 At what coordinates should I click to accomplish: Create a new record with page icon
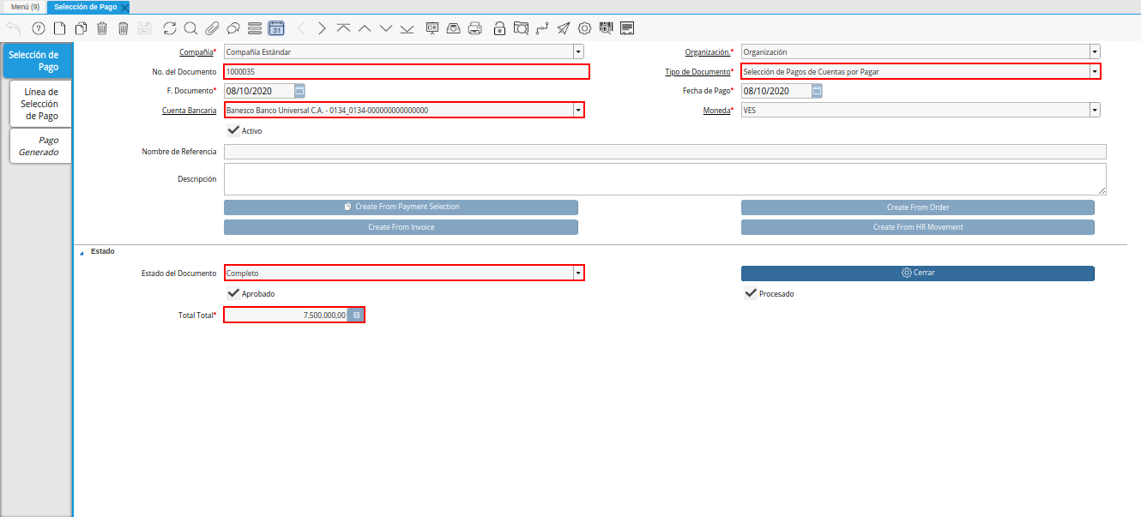point(59,28)
